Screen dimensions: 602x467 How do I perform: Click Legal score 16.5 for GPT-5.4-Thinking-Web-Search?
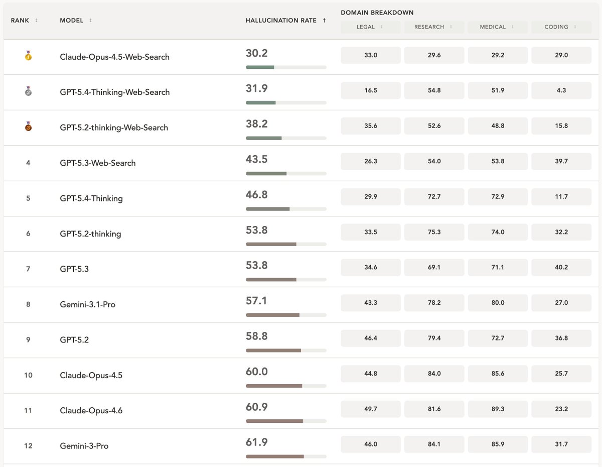pyautogui.click(x=371, y=90)
